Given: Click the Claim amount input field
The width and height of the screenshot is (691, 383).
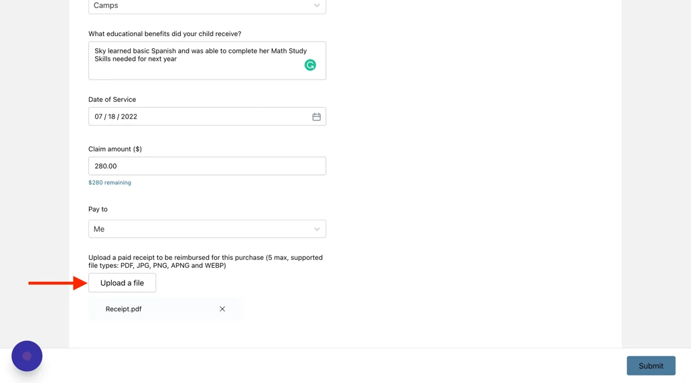Looking at the screenshot, I should pos(207,166).
